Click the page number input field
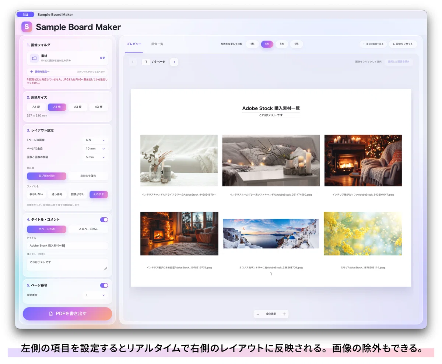The image size is (442, 364). (x=146, y=62)
